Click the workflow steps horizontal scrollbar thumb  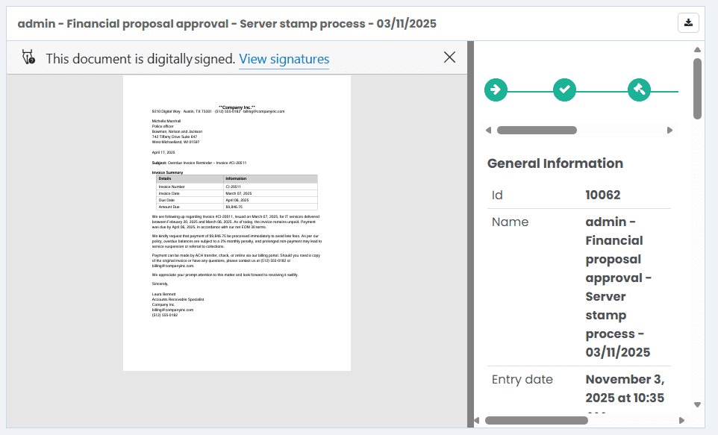coord(537,131)
